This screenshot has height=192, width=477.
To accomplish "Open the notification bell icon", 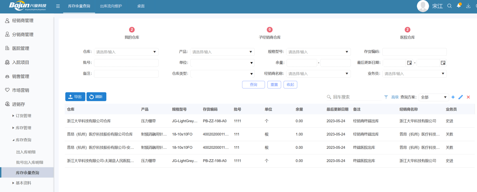I will click(459, 6).
